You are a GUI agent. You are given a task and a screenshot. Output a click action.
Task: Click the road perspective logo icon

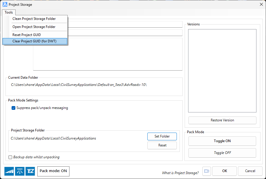click(9, 171)
